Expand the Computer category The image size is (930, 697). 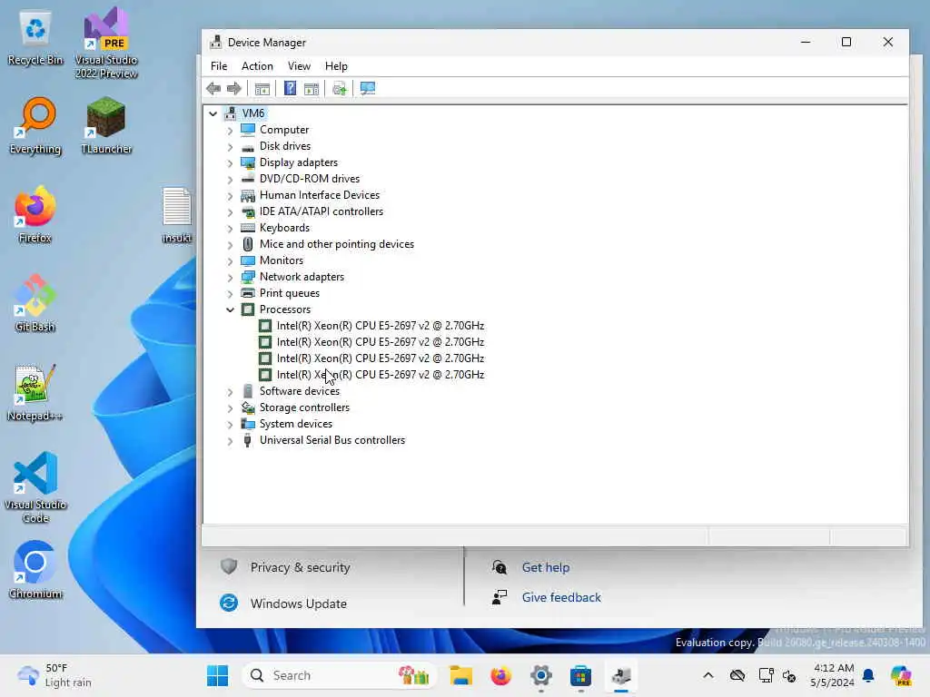(x=230, y=130)
